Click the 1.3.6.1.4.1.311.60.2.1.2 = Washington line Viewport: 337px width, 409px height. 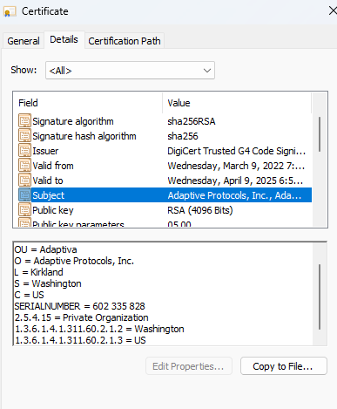(x=99, y=329)
